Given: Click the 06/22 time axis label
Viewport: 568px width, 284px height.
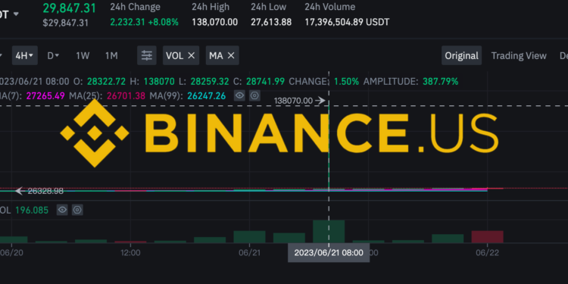Looking at the screenshot, I should [x=487, y=252].
